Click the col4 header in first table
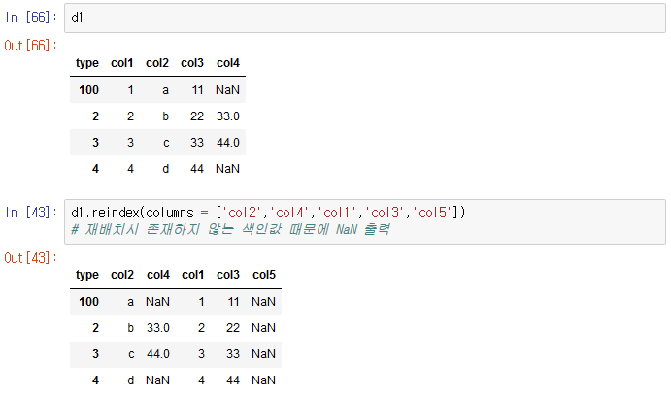Image resolution: width=671 pixels, height=397 pixels. [228, 63]
